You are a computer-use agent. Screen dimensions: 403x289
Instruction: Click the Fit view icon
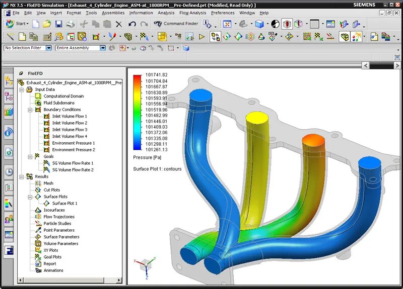coord(227,24)
